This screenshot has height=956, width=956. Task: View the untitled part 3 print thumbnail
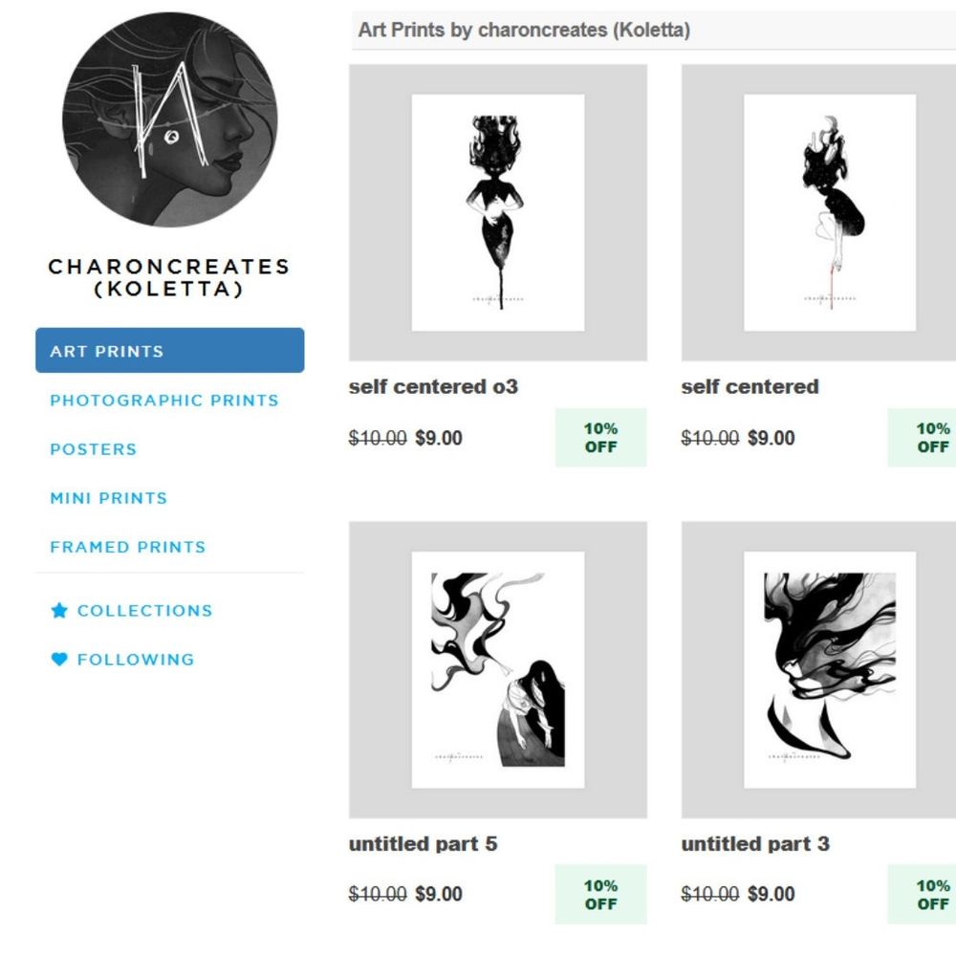pyautogui.click(x=818, y=669)
